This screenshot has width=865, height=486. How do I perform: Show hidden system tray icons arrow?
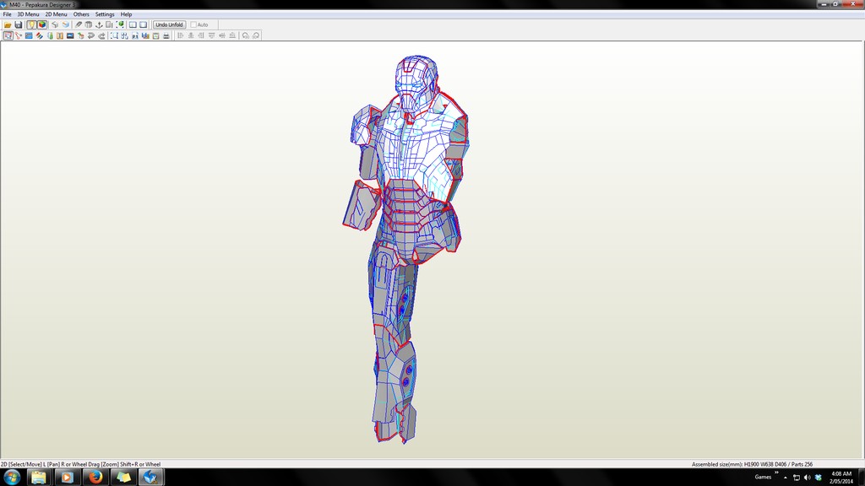[x=786, y=478]
